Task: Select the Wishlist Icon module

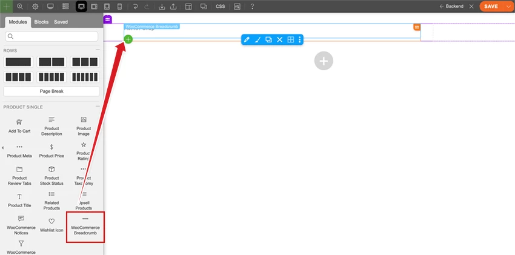Action: coord(51,225)
